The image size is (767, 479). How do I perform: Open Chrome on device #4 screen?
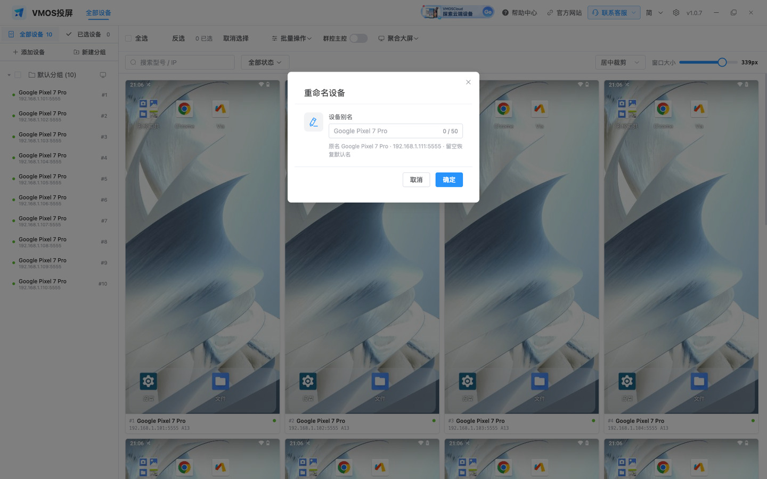tap(663, 109)
